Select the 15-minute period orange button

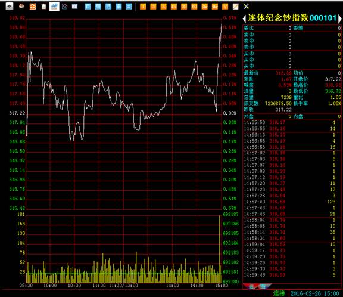tap(174, 7)
